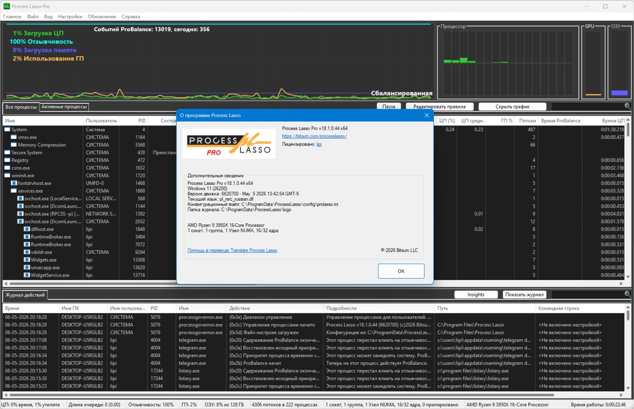Click the Редактировать правила button
The height and width of the screenshot is (409, 634).
point(440,107)
